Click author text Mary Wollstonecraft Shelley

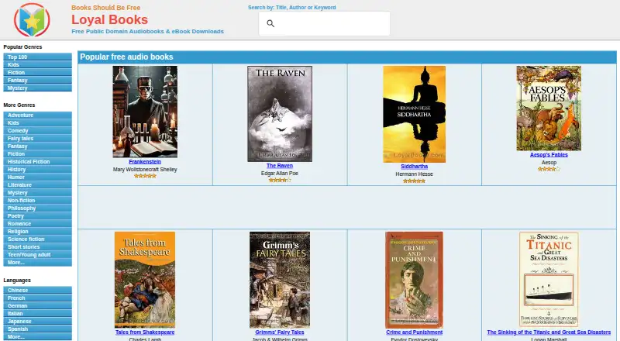point(145,169)
